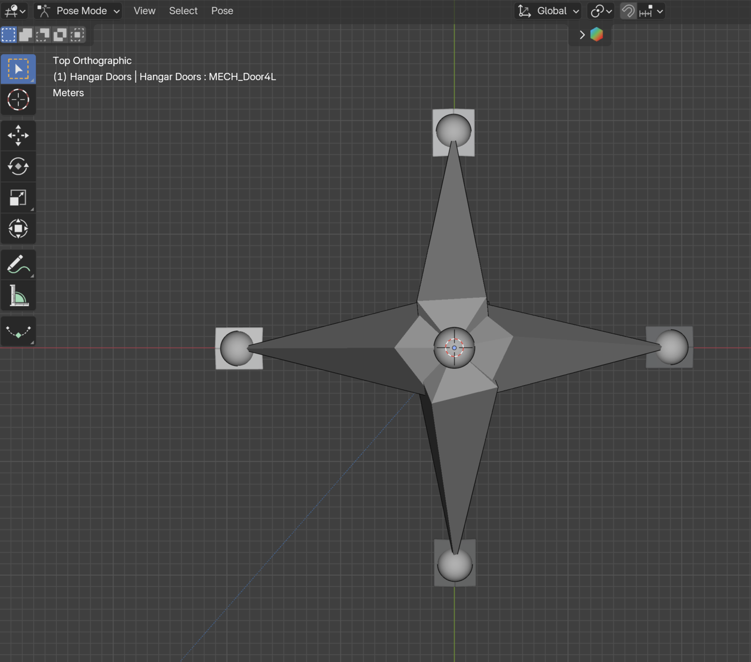Choose the Measure ruler tool
This screenshot has width=751, height=662.
(x=18, y=296)
